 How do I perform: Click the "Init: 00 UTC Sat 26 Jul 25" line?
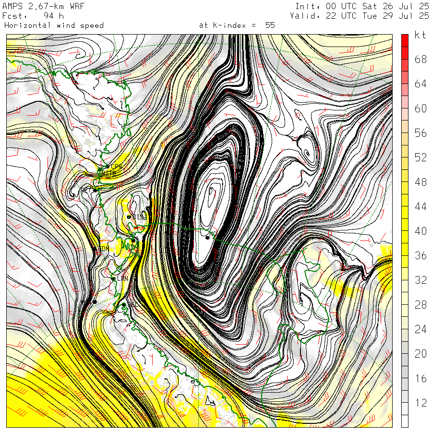click(x=362, y=6)
